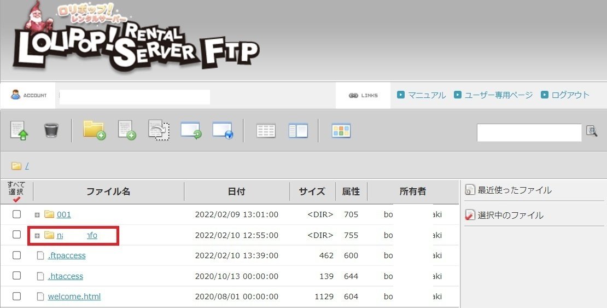Click the file icon next to .ftpaccess
Image resolution: width=607 pixels, height=308 pixels.
coord(40,255)
